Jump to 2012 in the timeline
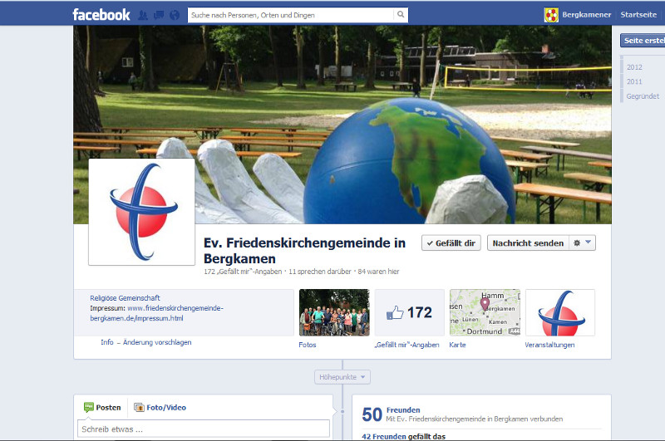The width and height of the screenshot is (665, 441). [634, 67]
